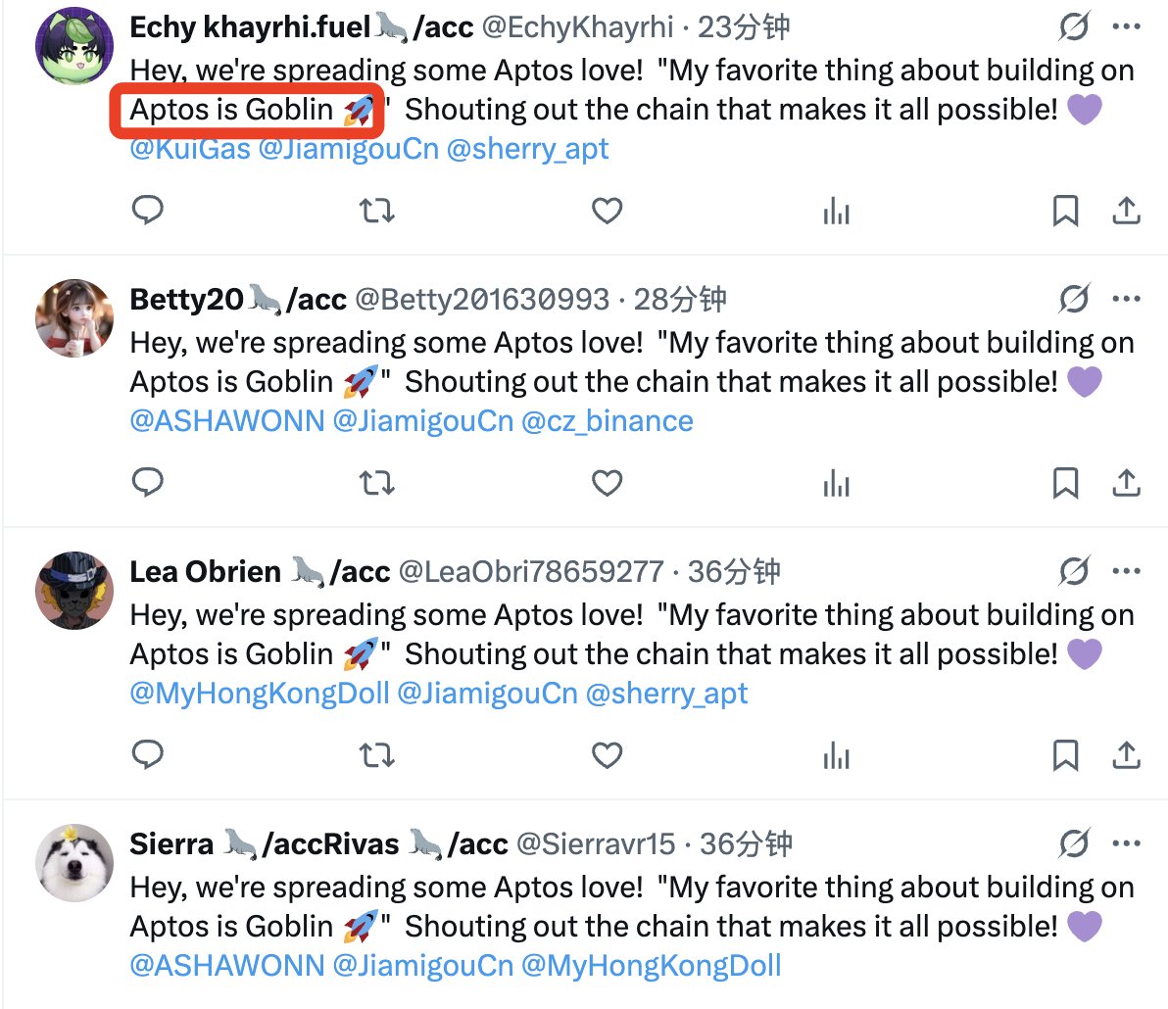Reply to Lea Obrien's tweet

pos(147,755)
